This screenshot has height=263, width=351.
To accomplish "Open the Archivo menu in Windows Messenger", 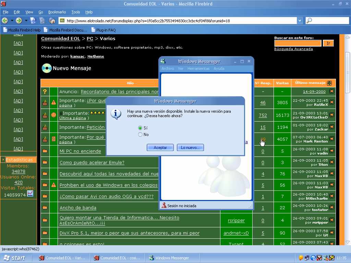I will coord(168,68).
